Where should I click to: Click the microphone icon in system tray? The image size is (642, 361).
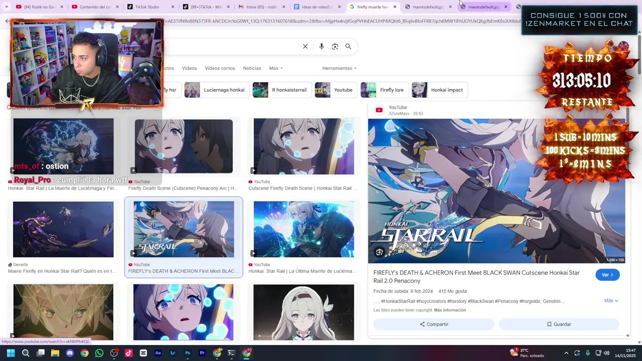tap(587, 353)
